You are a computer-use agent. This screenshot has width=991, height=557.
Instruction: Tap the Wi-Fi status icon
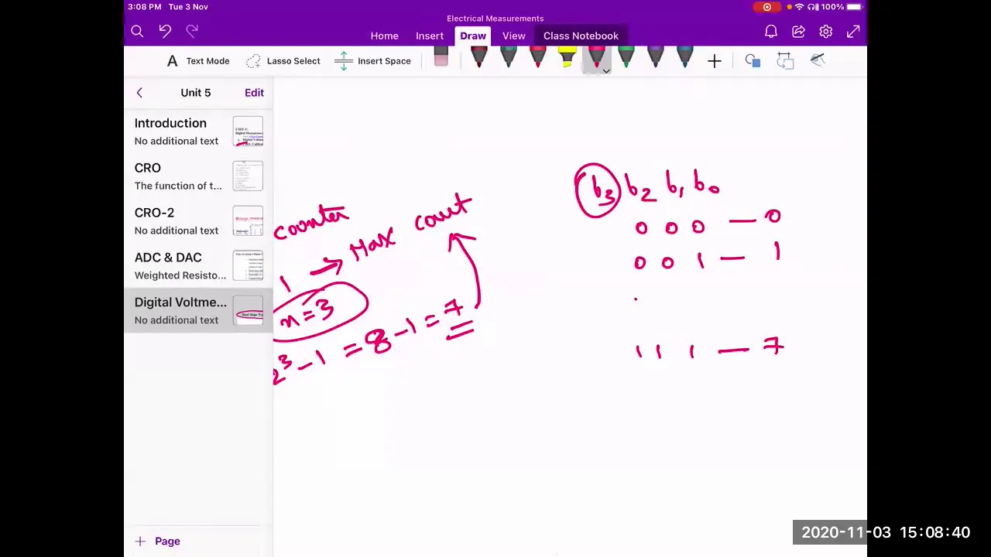pos(799,7)
